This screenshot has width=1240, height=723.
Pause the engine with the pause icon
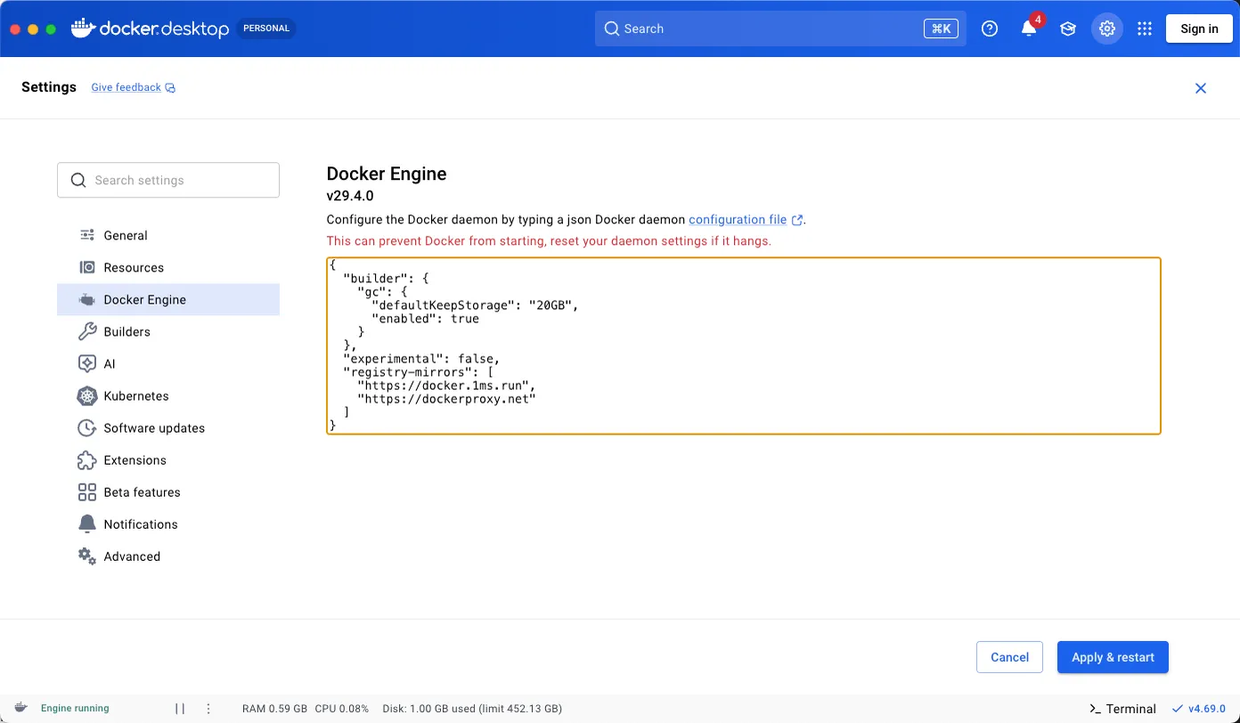[x=180, y=709]
